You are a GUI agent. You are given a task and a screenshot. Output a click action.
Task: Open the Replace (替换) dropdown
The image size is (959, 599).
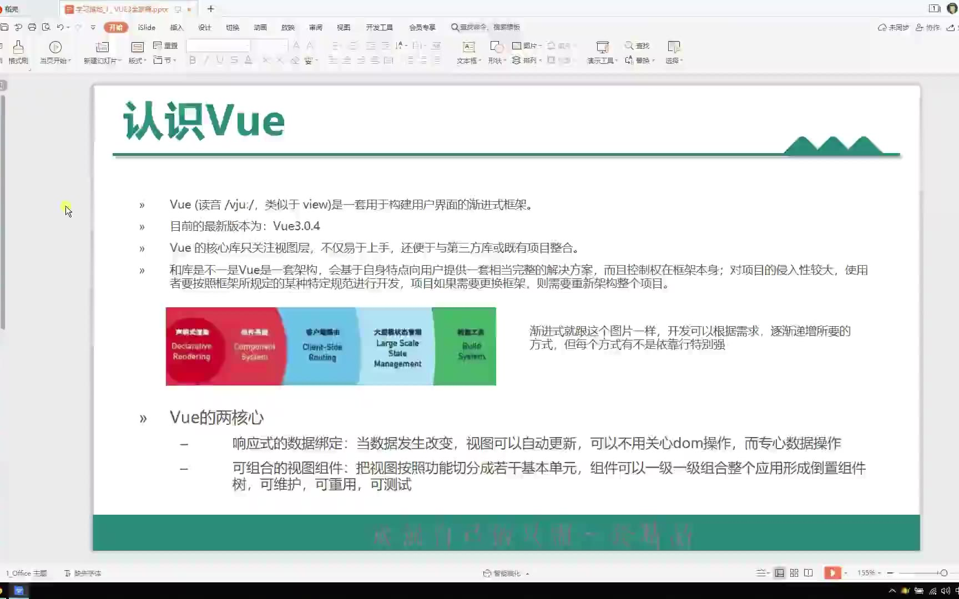tap(640, 60)
